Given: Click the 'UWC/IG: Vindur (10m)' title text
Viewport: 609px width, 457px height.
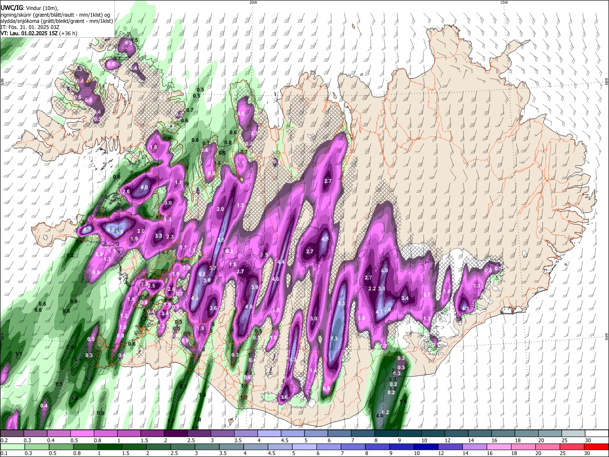Looking at the screenshot, I should pos(29,8).
